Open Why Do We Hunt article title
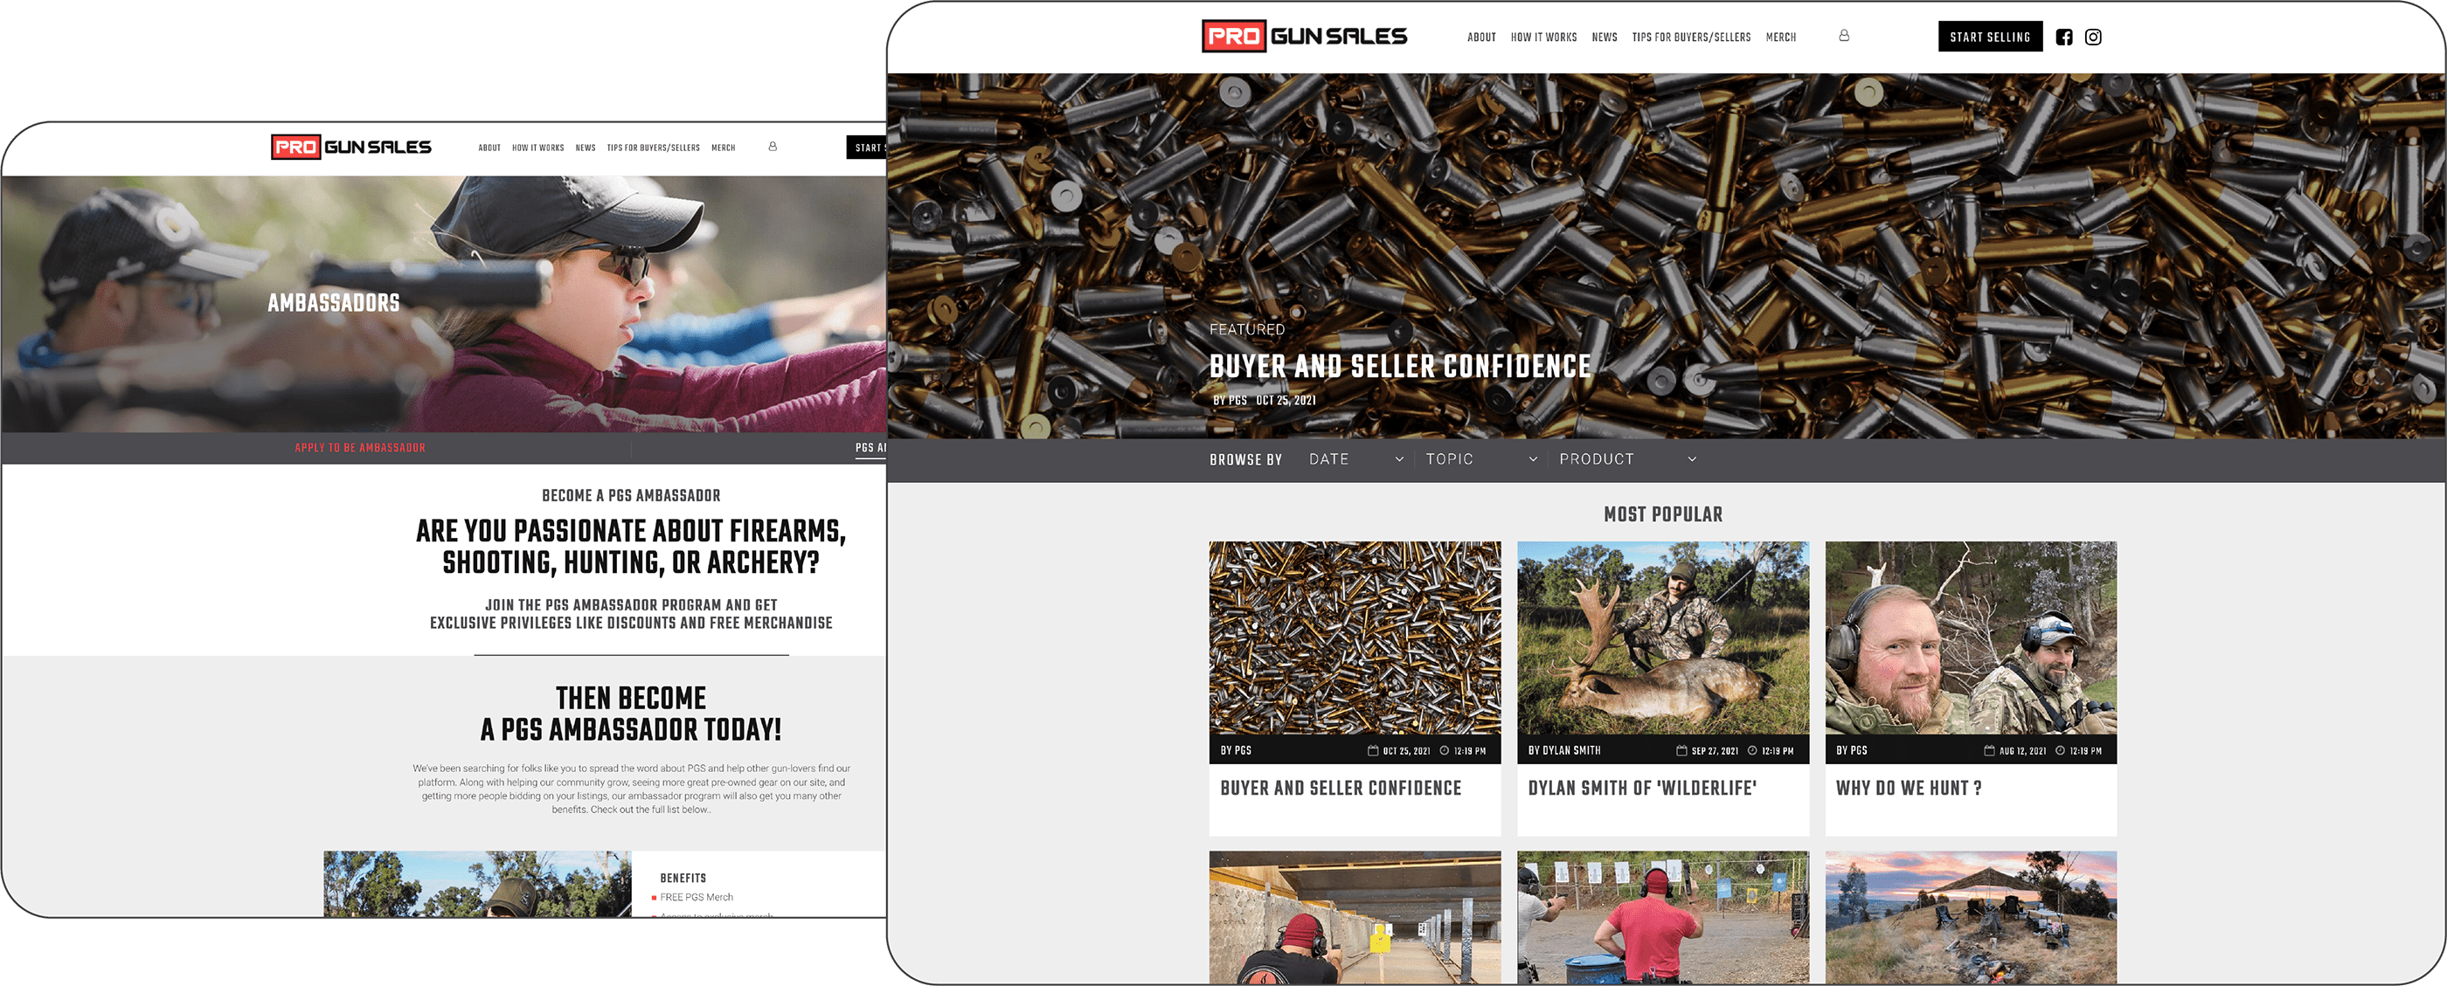This screenshot has width=2447, height=986. click(x=1909, y=789)
